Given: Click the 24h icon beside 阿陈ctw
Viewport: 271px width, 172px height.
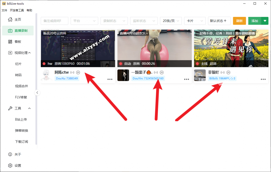Looking at the screenshot, I should pyautogui.click(x=78, y=72).
